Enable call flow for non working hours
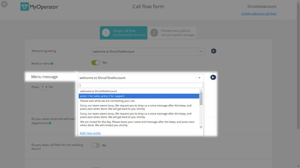300x168 pixels. click(x=96, y=145)
